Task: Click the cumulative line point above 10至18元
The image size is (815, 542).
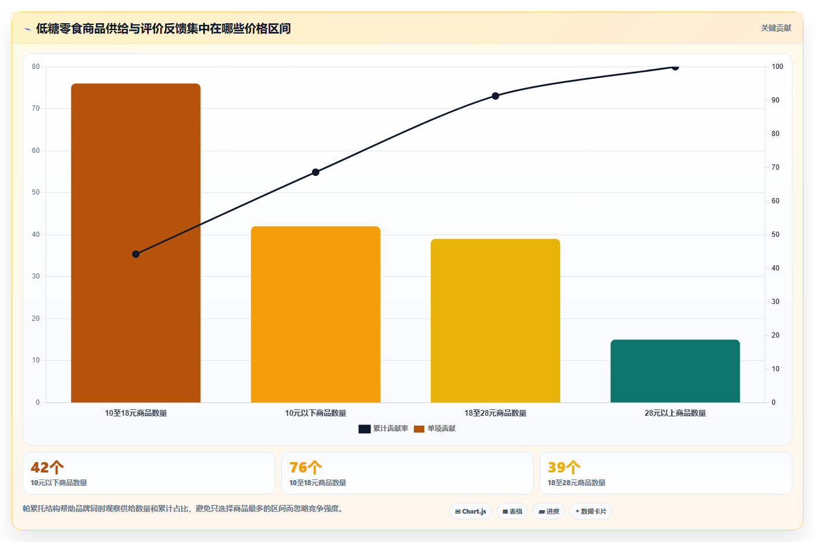Action: pyautogui.click(x=136, y=254)
